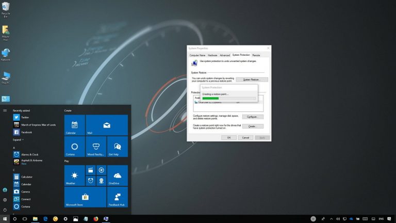Click the Windows Start button
The height and width of the screenshot is (223, 396).
[5, 219]
